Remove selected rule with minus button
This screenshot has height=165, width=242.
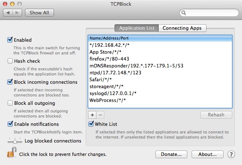point(100,115)
